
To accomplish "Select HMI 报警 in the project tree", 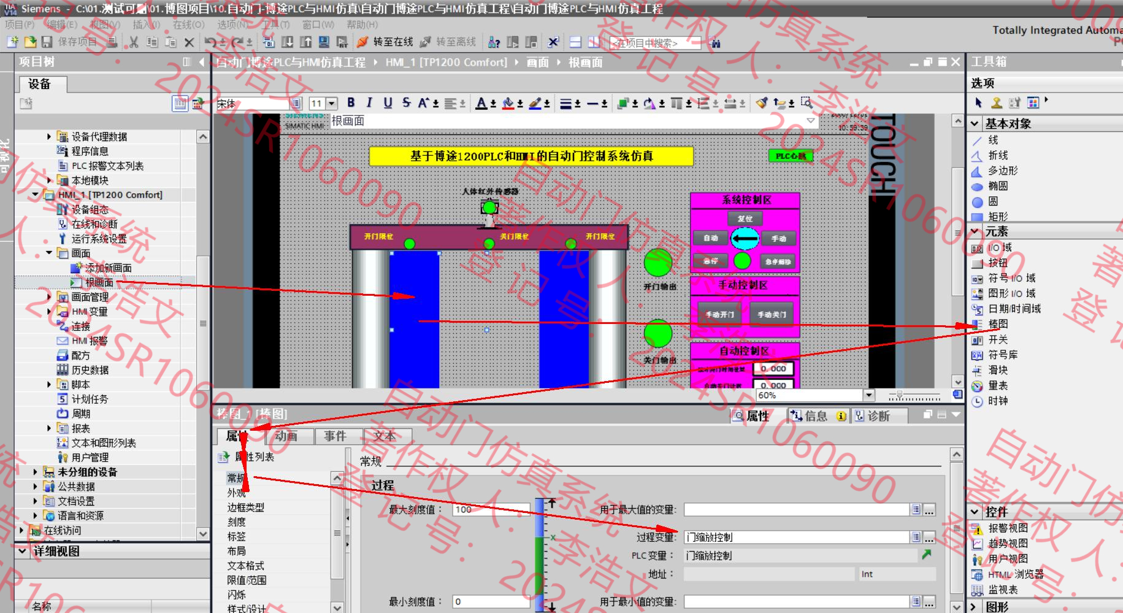I will click(x=89, y=341).
